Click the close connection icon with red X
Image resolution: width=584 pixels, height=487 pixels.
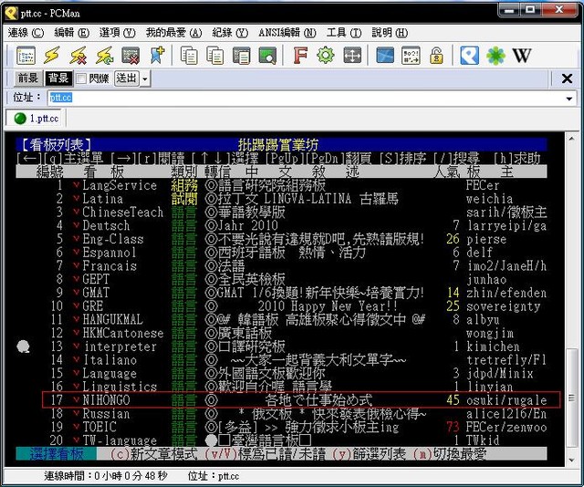pos(130,56)
